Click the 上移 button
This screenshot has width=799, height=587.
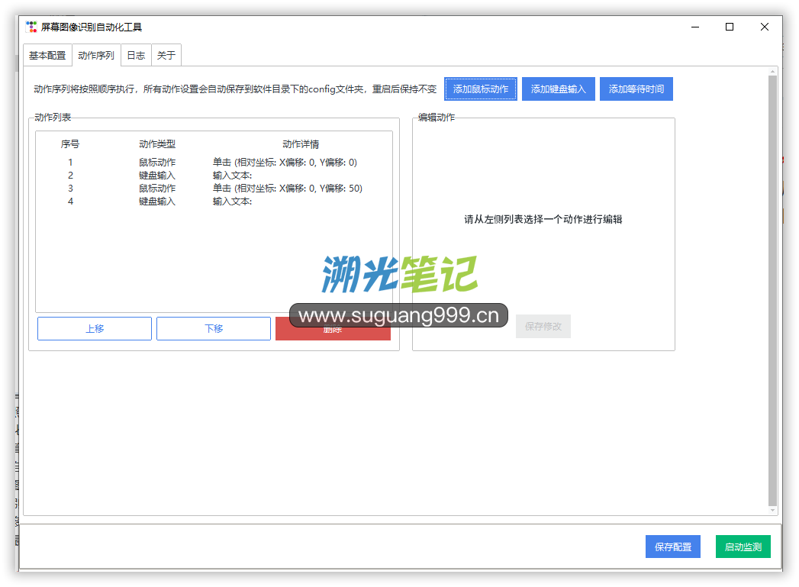click(x=95, y=329)
